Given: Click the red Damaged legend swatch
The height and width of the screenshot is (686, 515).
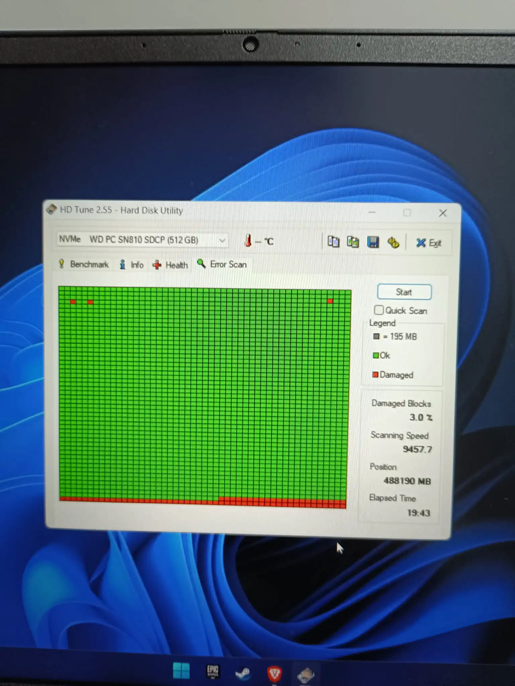Looking at the screenshot, I should click(375, 374).
